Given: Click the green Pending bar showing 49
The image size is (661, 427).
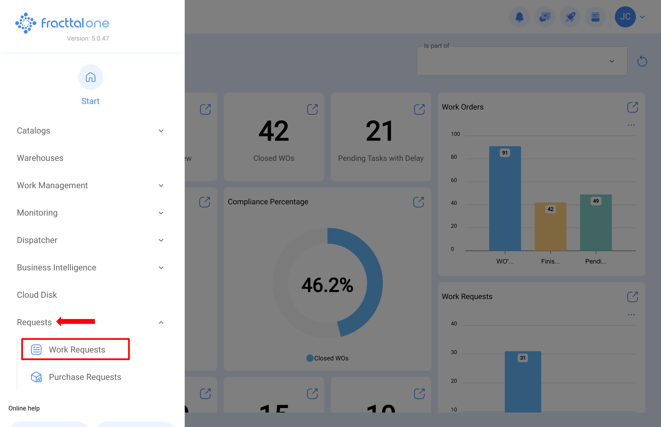Looking at the screenshot, I should click(x=596, y=223).
